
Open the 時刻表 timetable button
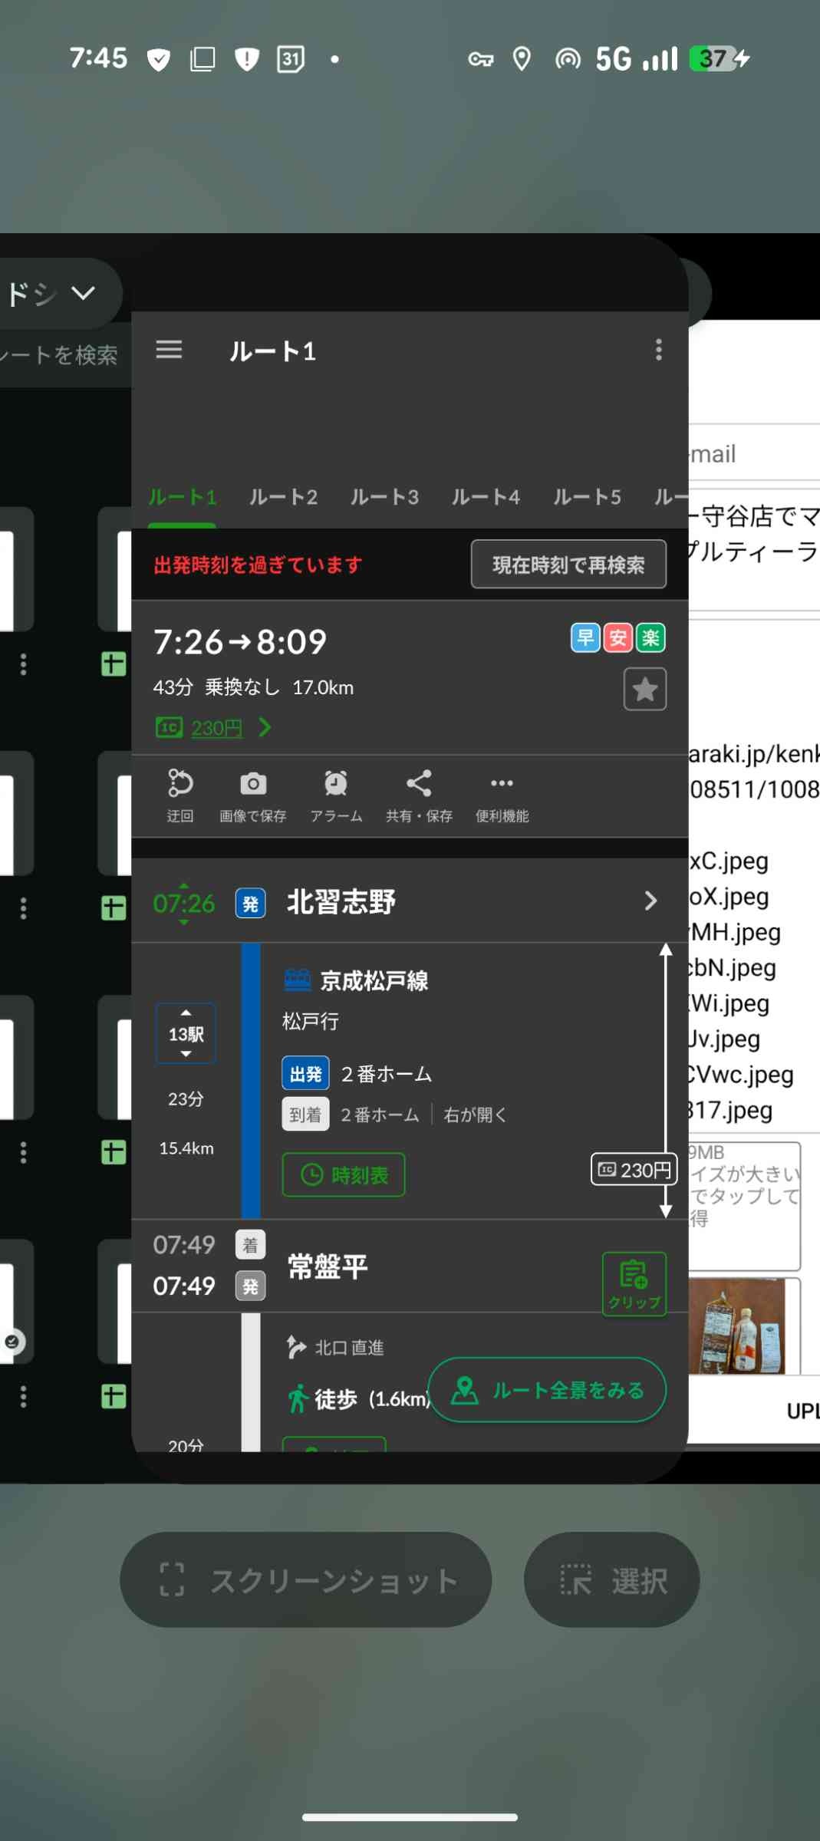[344, 1174]
